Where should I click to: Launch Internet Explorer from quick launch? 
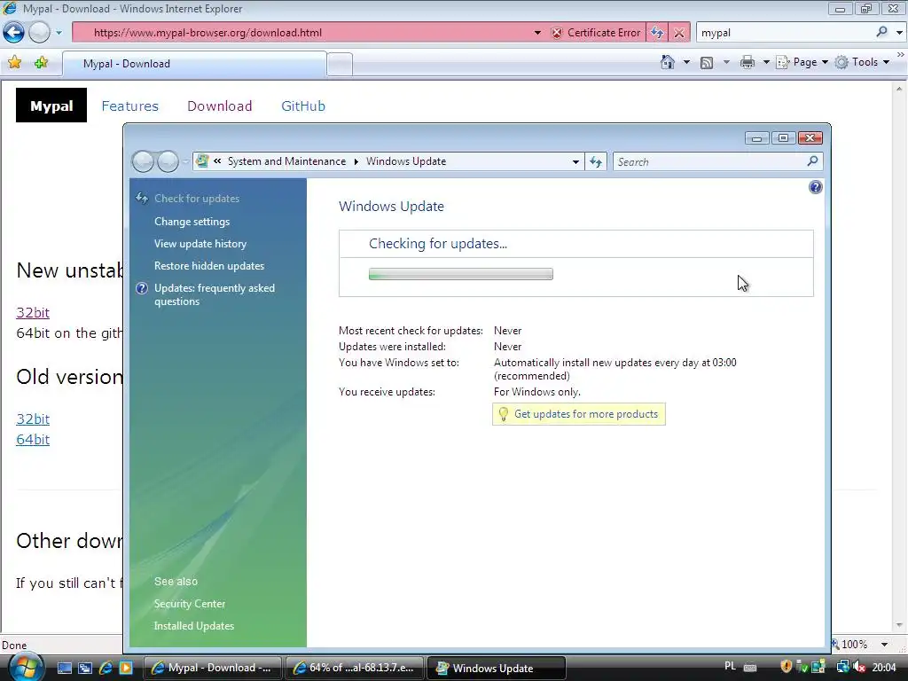pyautogui.click(x=106, y=669)
